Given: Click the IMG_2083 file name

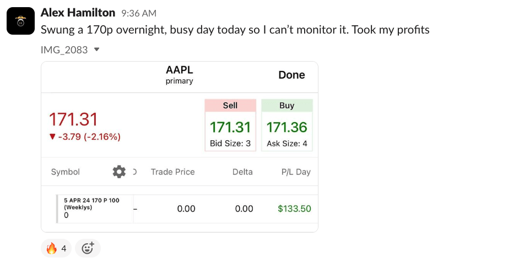Looking at the screenshot, I should (x=64, y=50).
